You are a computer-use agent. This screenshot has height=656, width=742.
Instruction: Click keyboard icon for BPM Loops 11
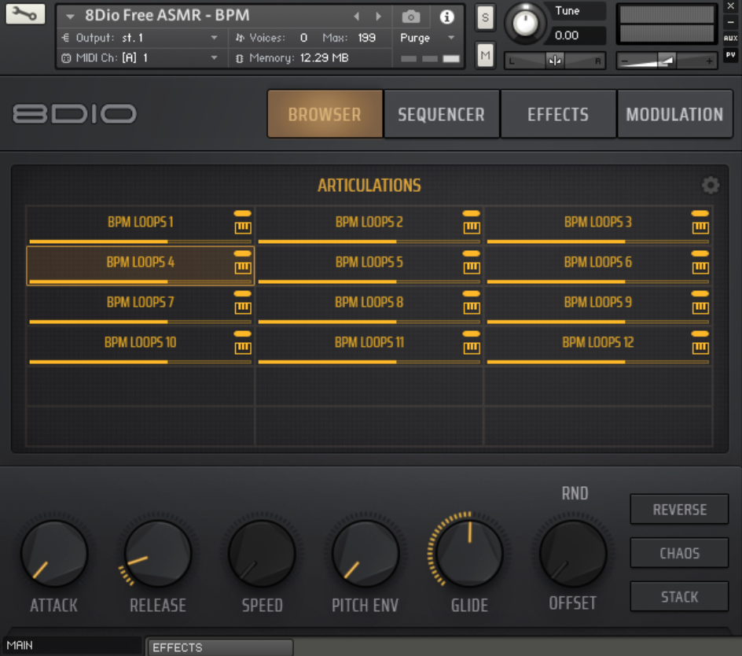point(472,348)
